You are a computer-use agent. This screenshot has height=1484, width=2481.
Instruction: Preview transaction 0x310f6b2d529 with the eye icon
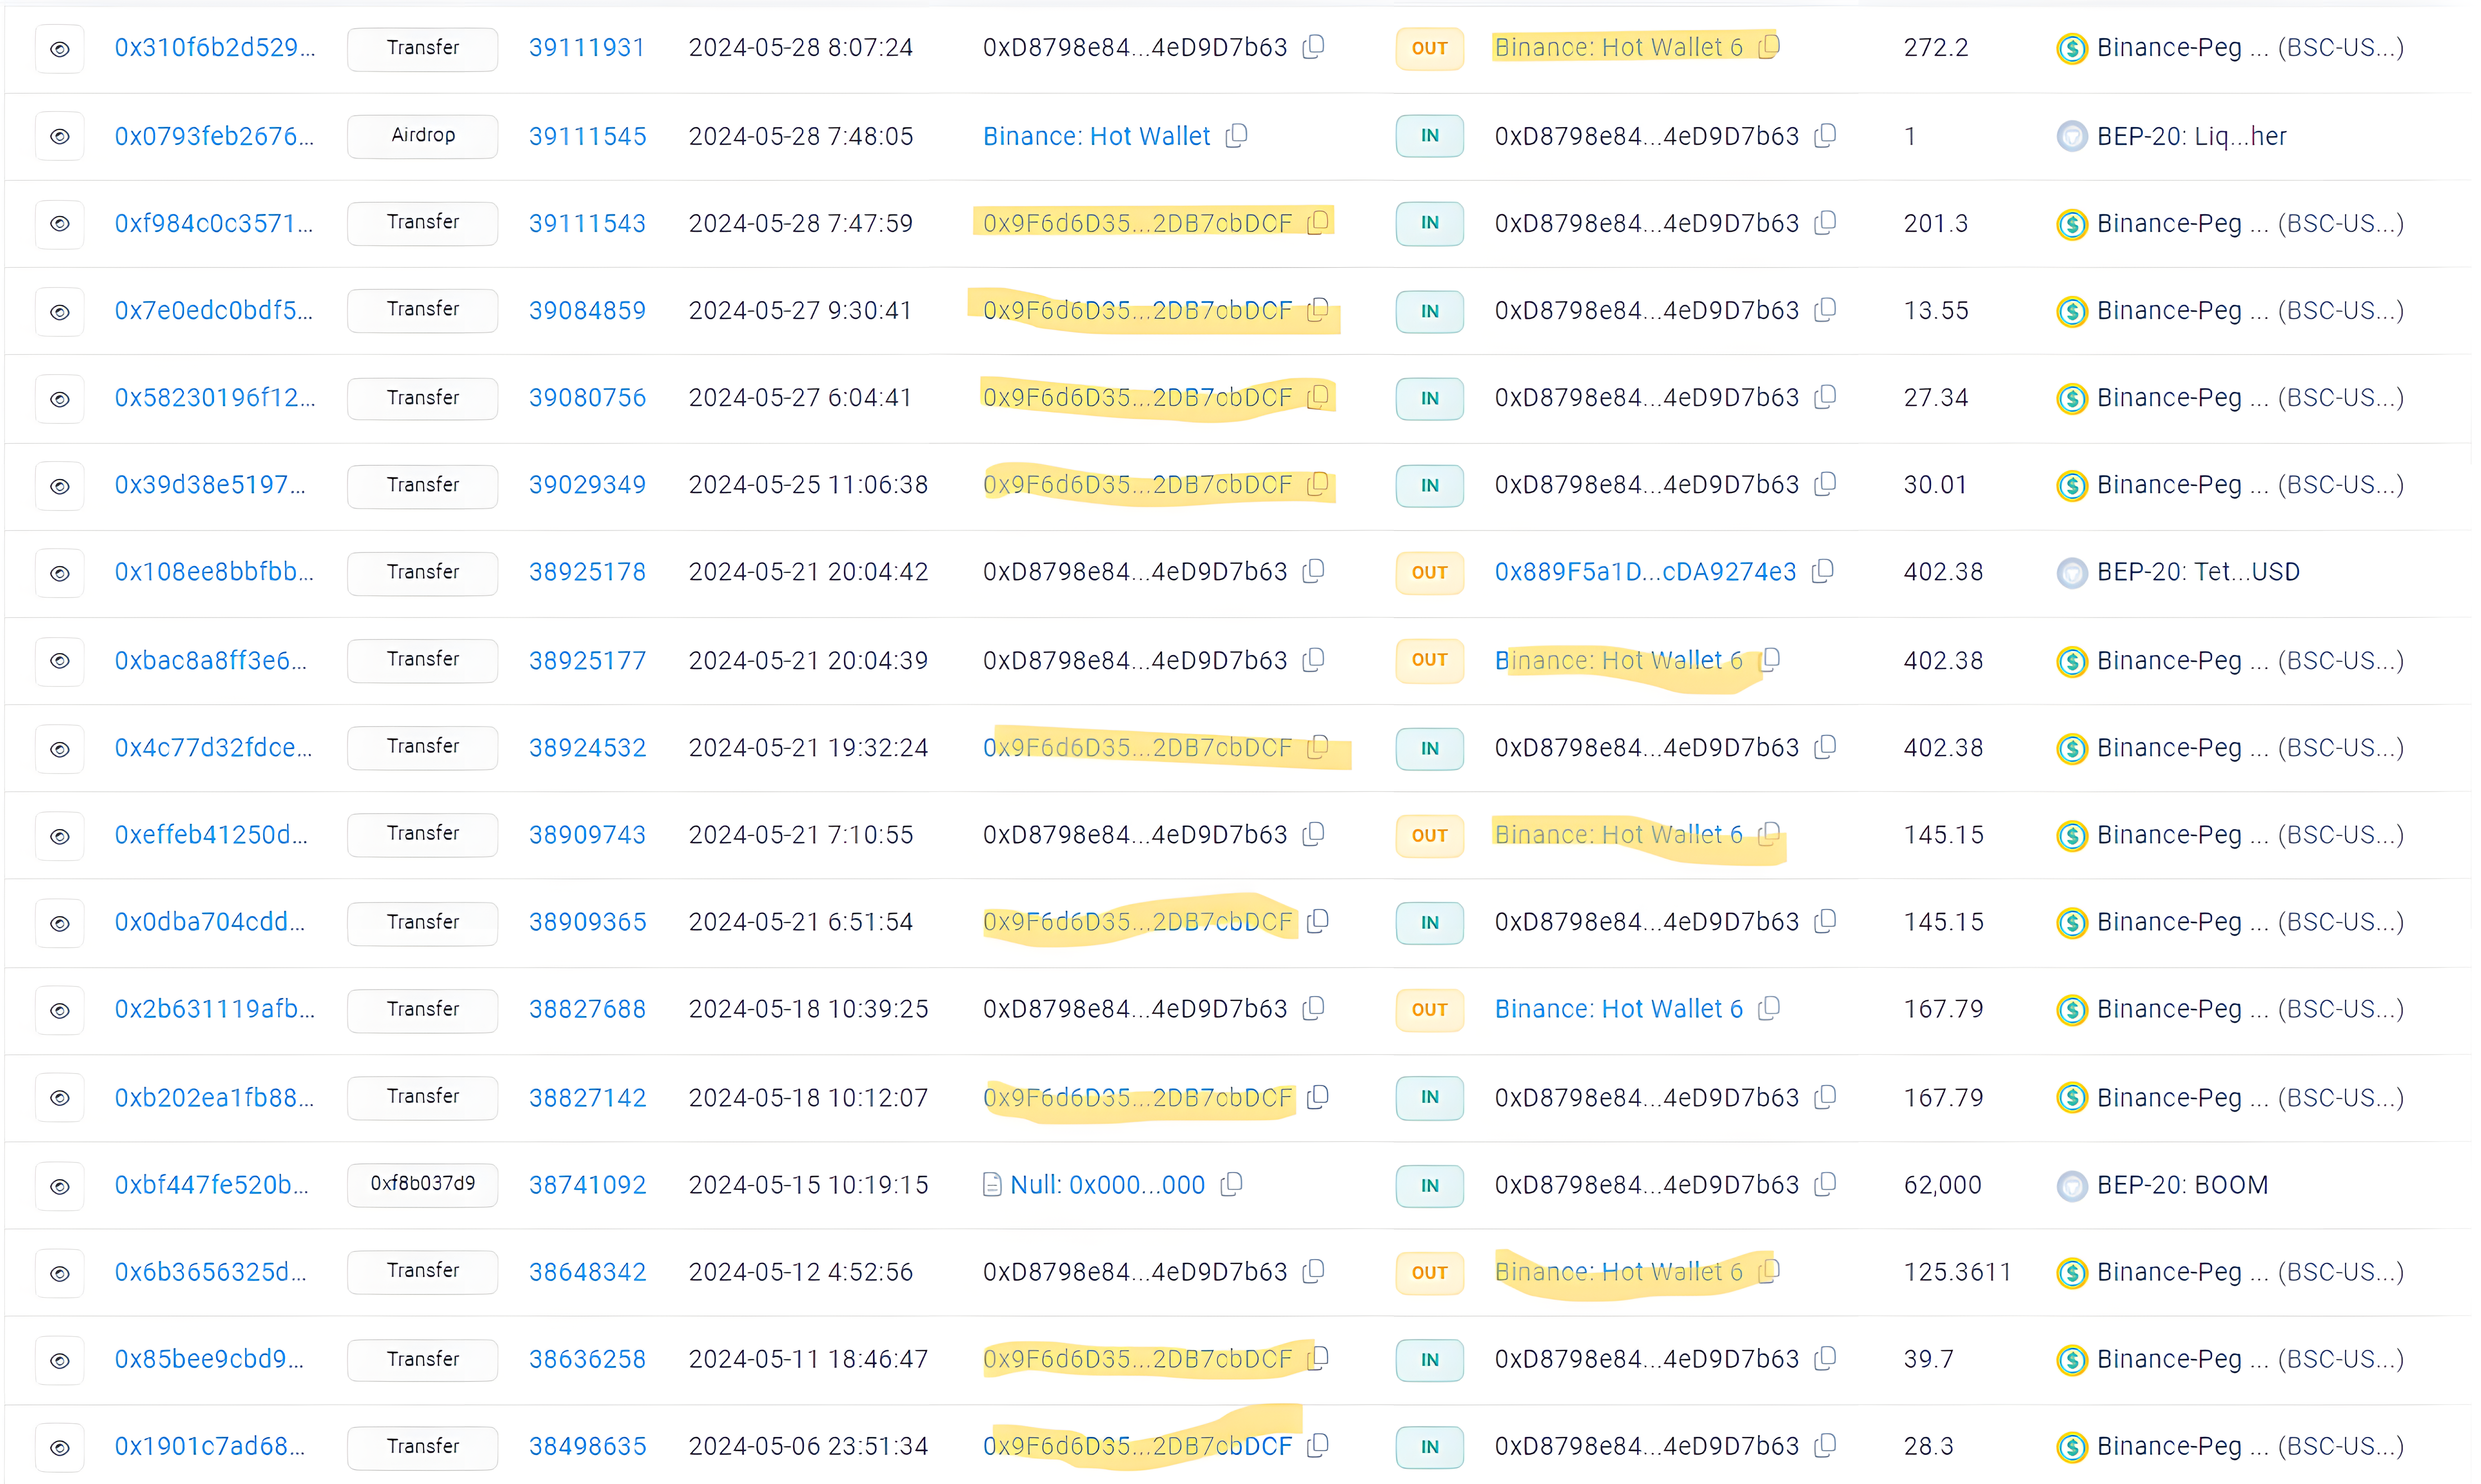click(60, 48)
